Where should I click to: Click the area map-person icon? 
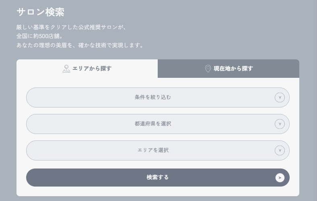pos(66,69)
